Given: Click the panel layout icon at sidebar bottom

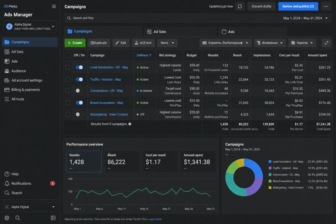Looking at the screenshot, I should [x=53, y=218].
